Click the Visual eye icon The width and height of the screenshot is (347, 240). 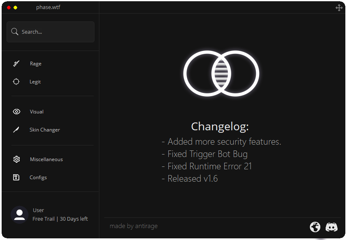pyautogui.click(x=16, y=112)
